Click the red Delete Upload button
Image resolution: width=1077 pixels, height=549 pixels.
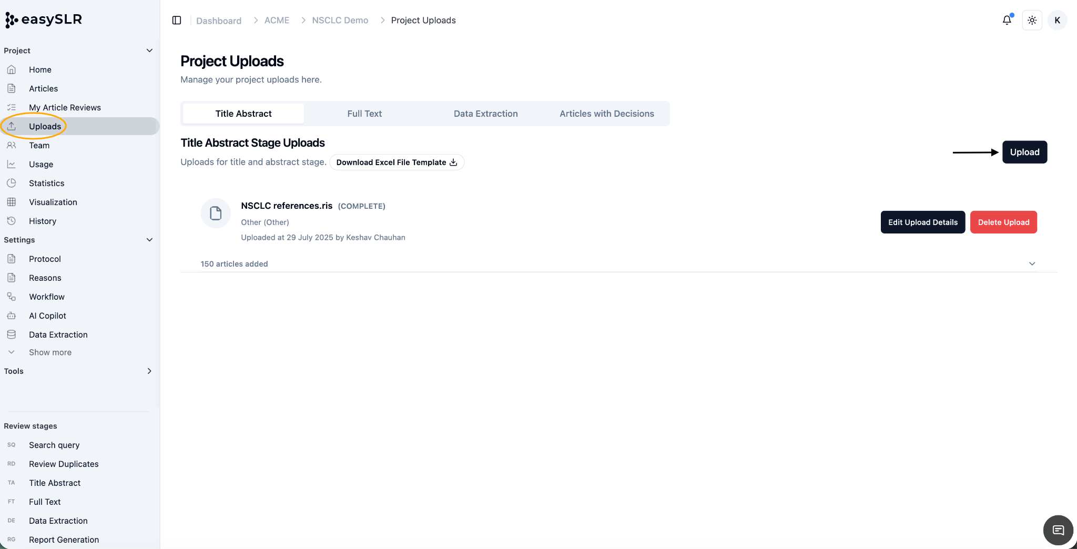tap(1003, 222)
